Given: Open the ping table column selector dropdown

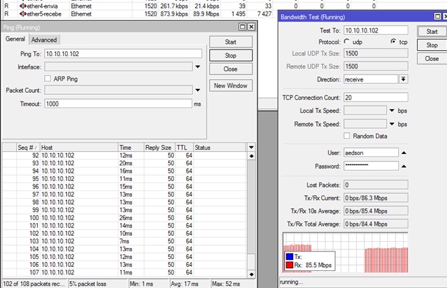Looking at the screenshot, I should point(251,147).
